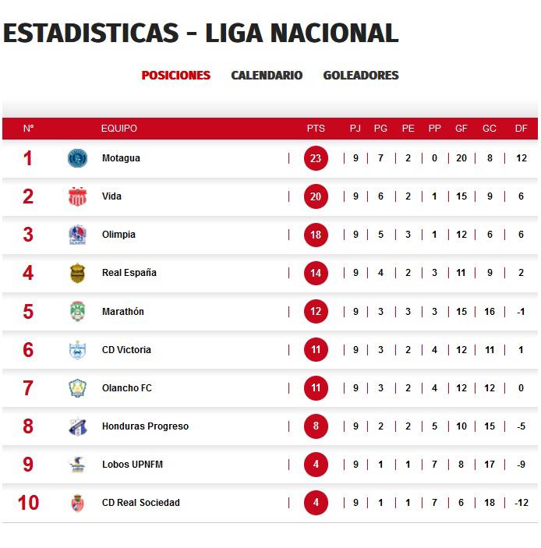This screenshot has height=548, width=541.
Task: Switch to the Calendario tab
Action: pyautogui.click(x=267, y=76)
